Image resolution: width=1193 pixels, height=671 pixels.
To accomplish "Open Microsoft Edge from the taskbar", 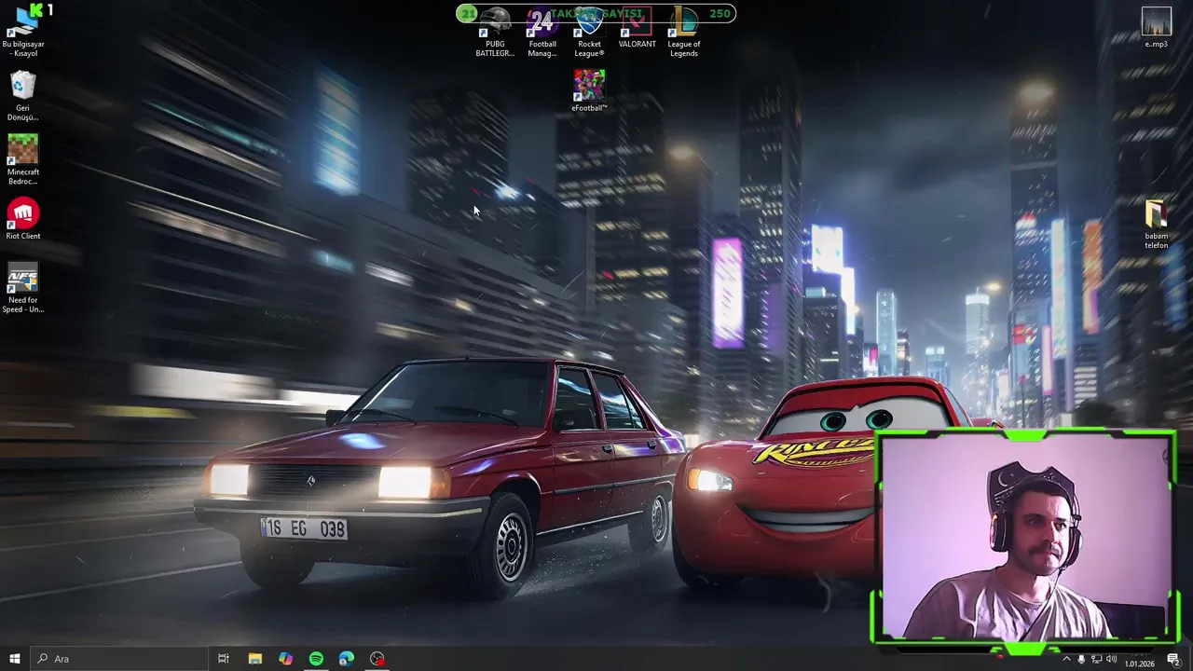I will coord(347,659).
